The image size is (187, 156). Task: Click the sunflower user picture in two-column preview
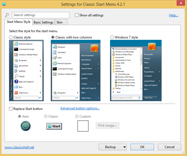(x=94, y=48)
